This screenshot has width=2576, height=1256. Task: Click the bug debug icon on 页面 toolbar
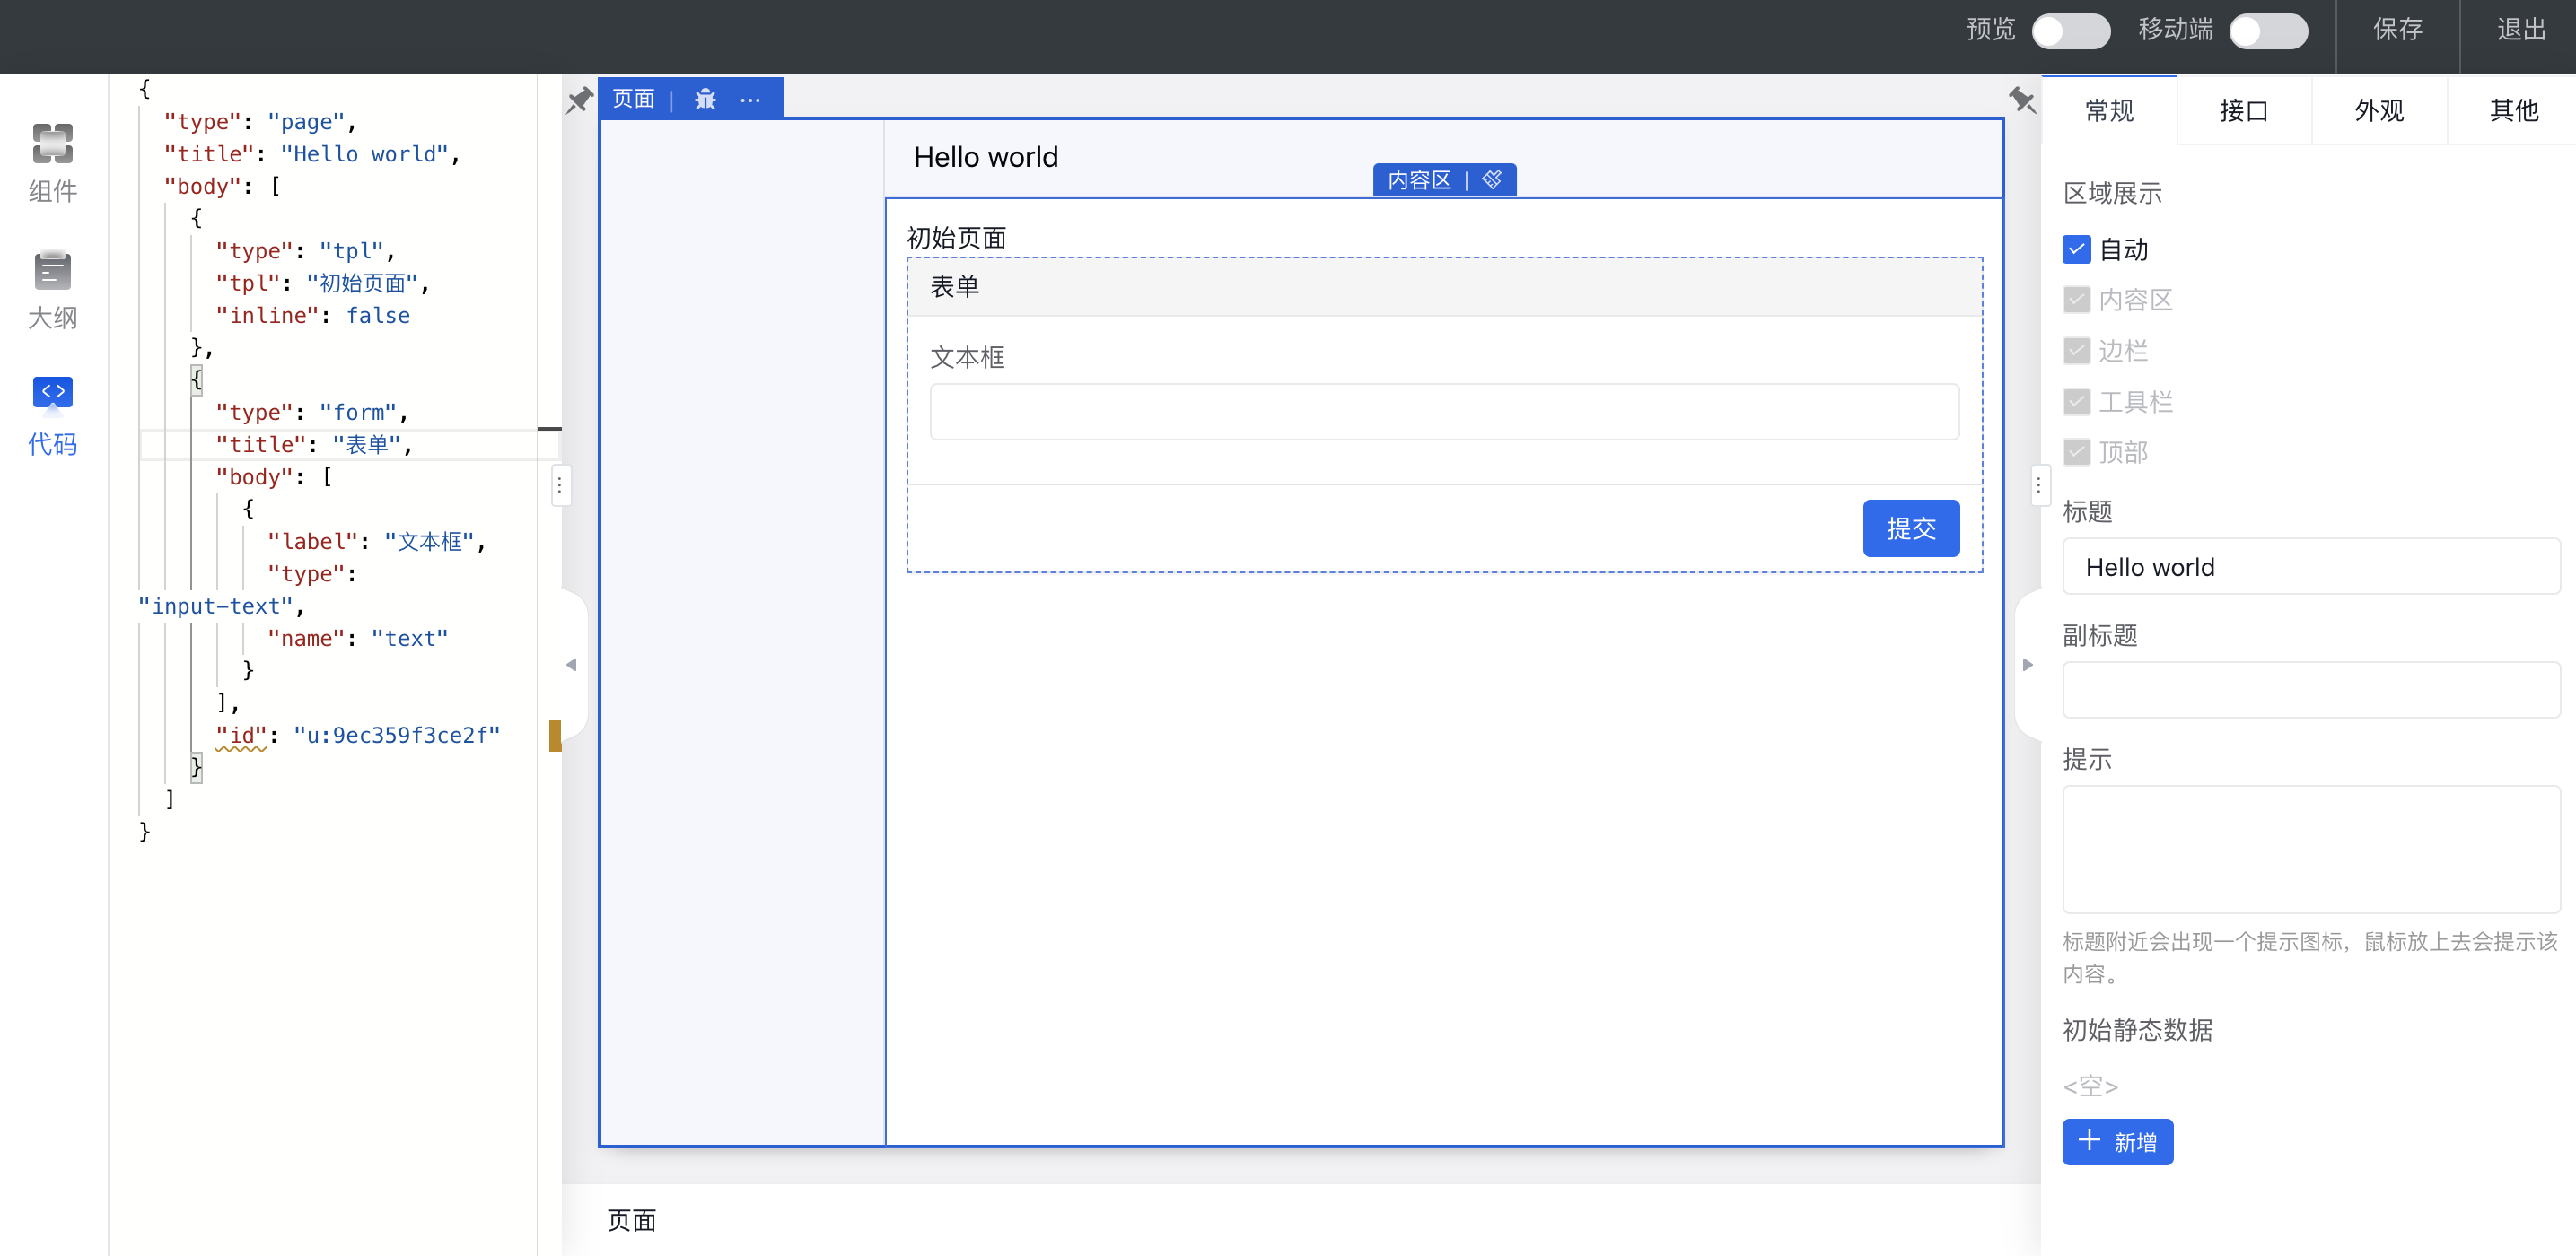click(705, 99)
